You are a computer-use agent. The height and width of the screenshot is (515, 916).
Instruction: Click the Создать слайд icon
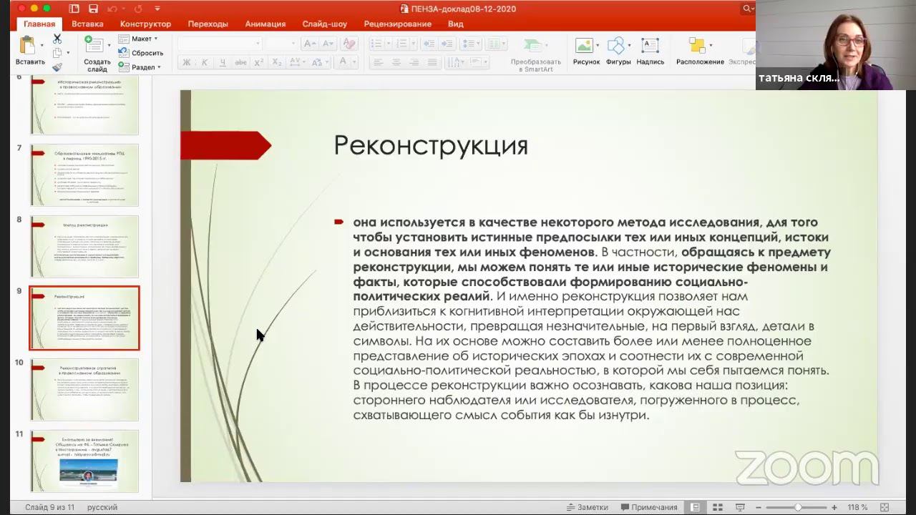[94, 44]
